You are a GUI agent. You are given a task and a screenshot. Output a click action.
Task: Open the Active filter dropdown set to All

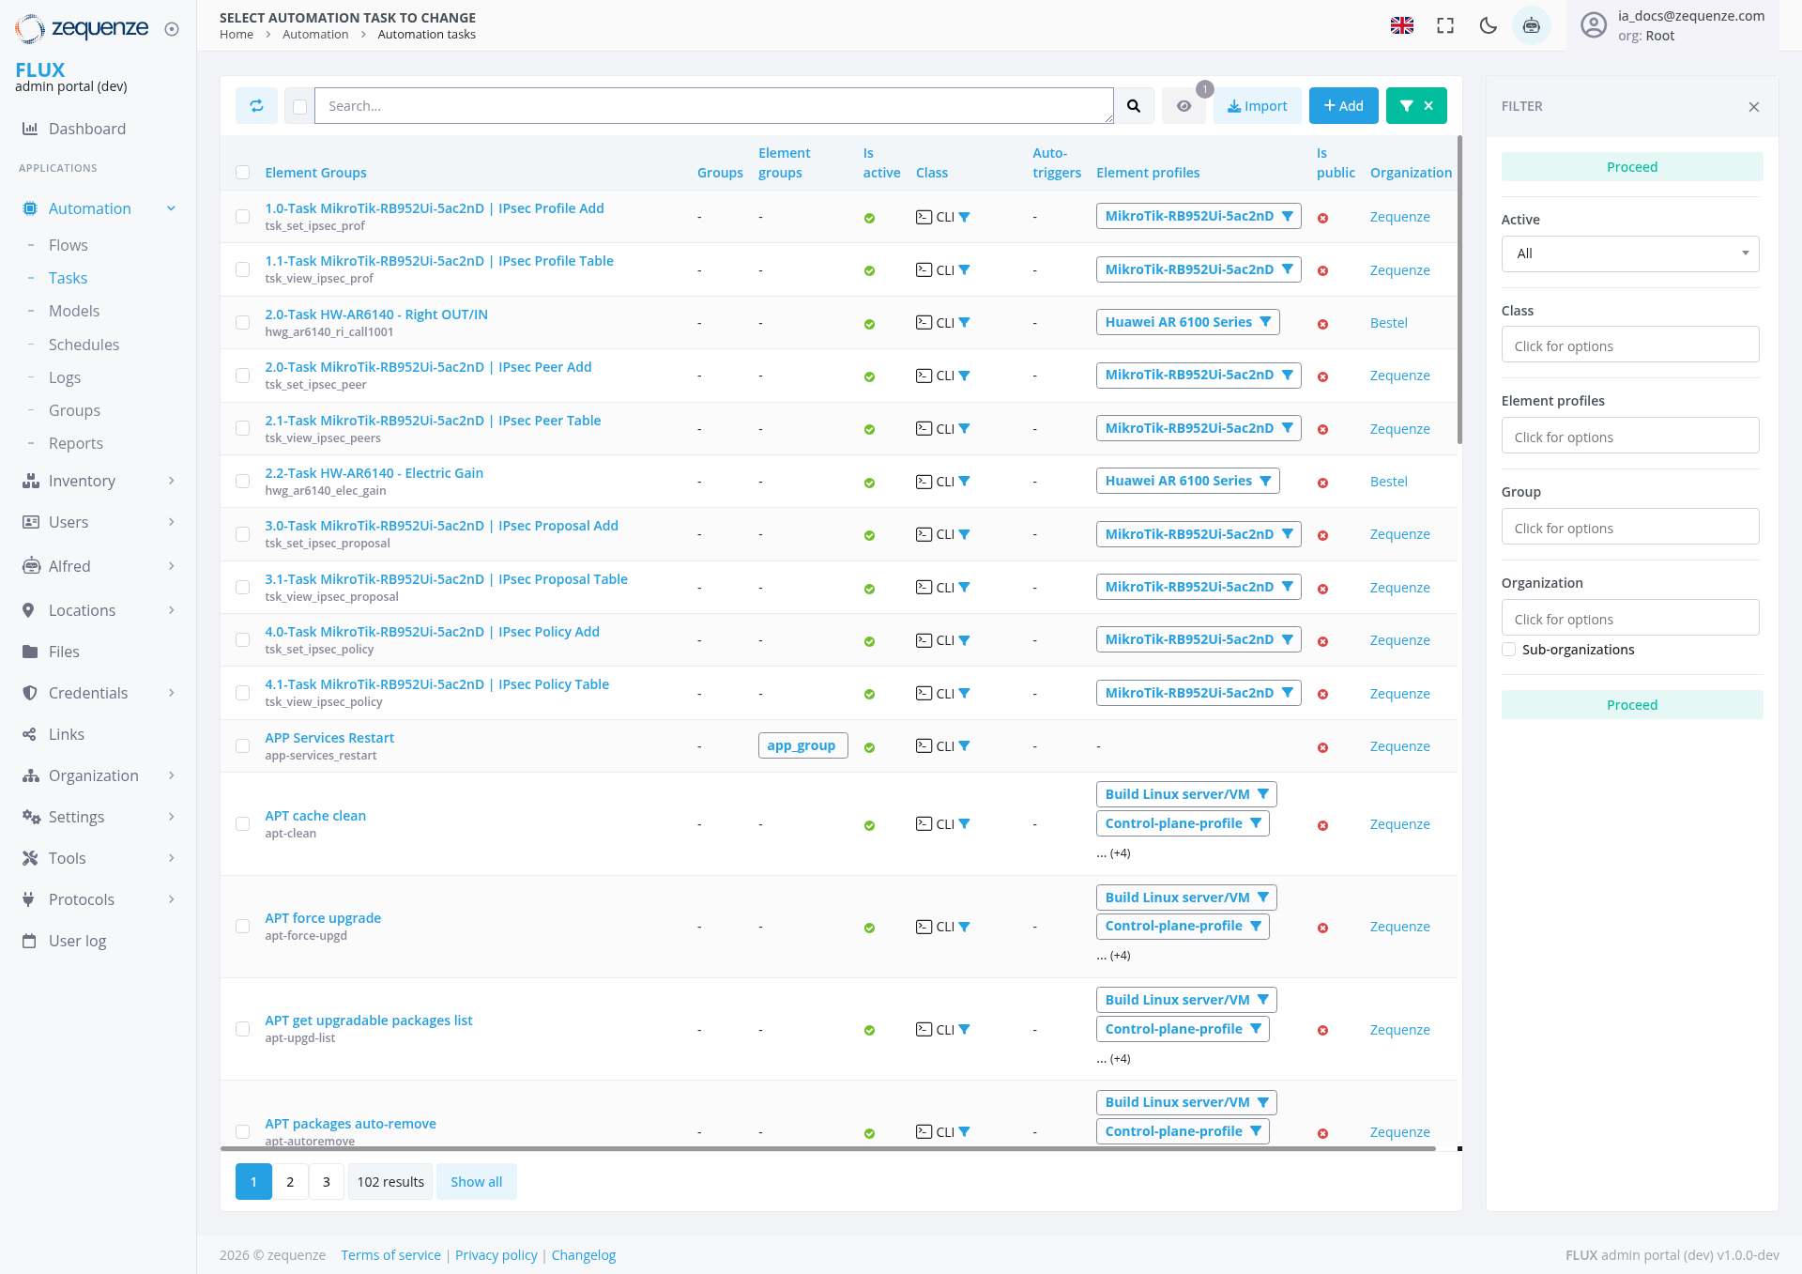click(x=1630, y=253)
